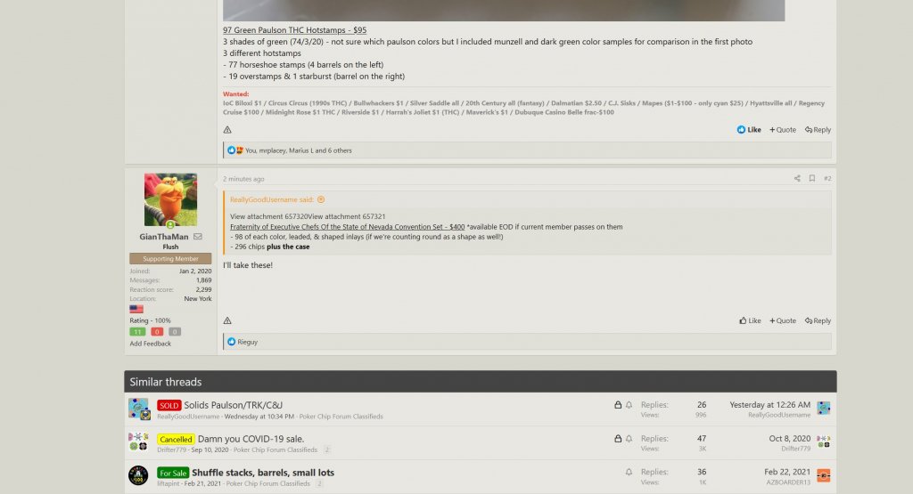
Task: Bookmark post #2
Action: coord(811,178)
